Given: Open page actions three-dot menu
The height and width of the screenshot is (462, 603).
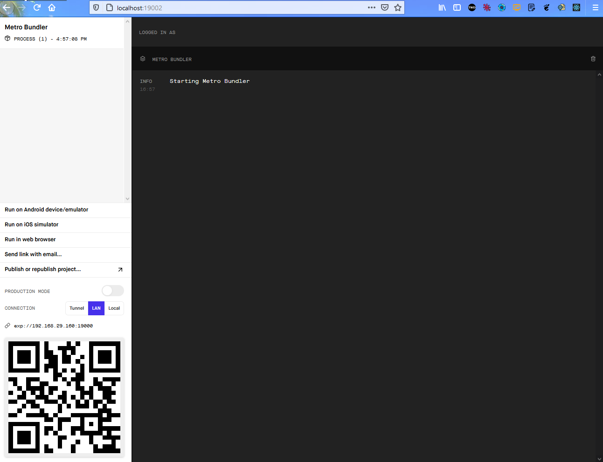Looking at the screenshot, I should [x=372, y=7].
